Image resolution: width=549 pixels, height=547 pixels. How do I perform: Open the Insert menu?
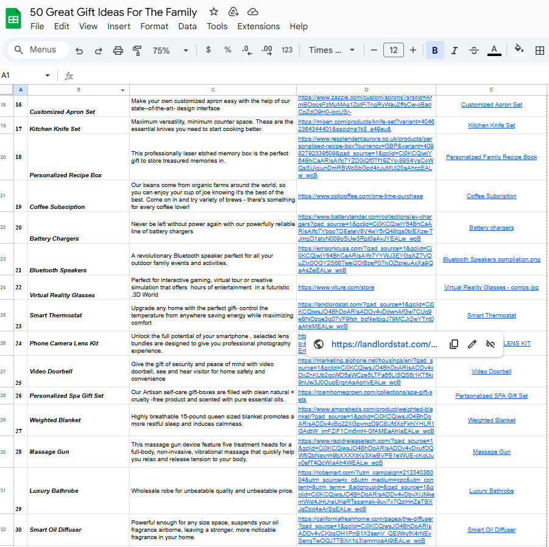(119, 26)
